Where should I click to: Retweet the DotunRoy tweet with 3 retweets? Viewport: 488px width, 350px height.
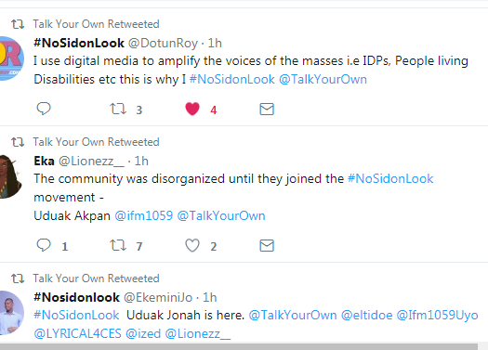[118, 109]
